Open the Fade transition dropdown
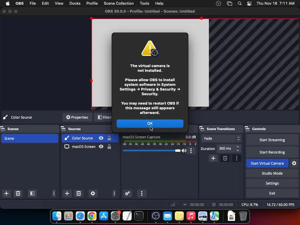This screenshot has width=300, height=225. tap(221, 138)
